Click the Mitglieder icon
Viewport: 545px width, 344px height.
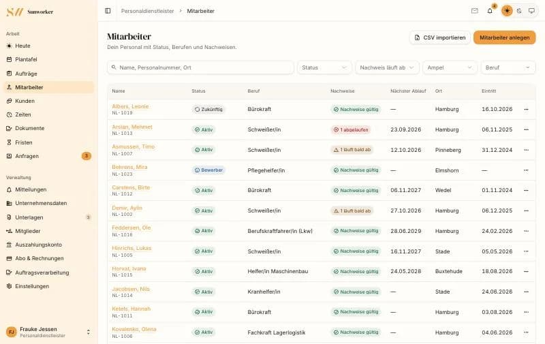pyautogui.click(x=9, y=231)
